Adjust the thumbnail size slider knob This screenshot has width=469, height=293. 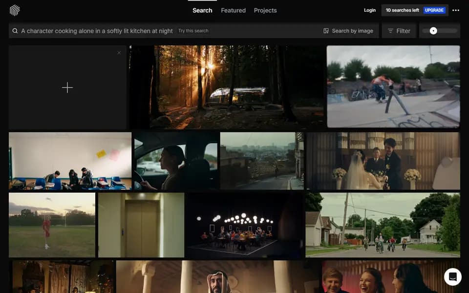pos(433,31)
